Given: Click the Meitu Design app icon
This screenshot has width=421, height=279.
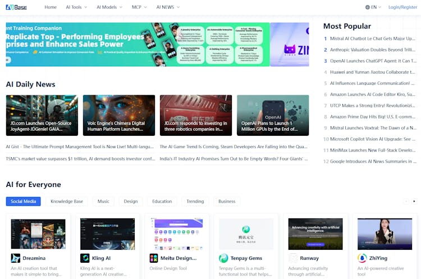Looking at the screenshot, I should (x=154, y=258).
